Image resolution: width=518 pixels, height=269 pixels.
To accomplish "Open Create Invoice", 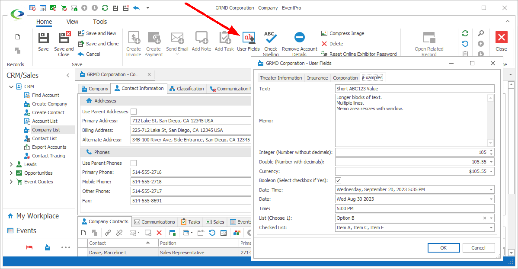I will click(x=134, y=44).
